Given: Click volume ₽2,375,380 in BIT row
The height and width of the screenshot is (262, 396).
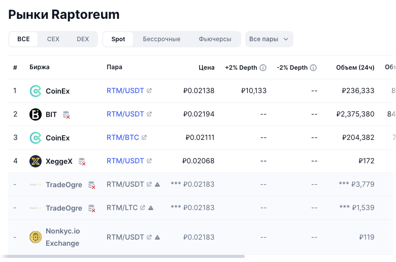Looking at the screenshot, I should click(355, 114).
